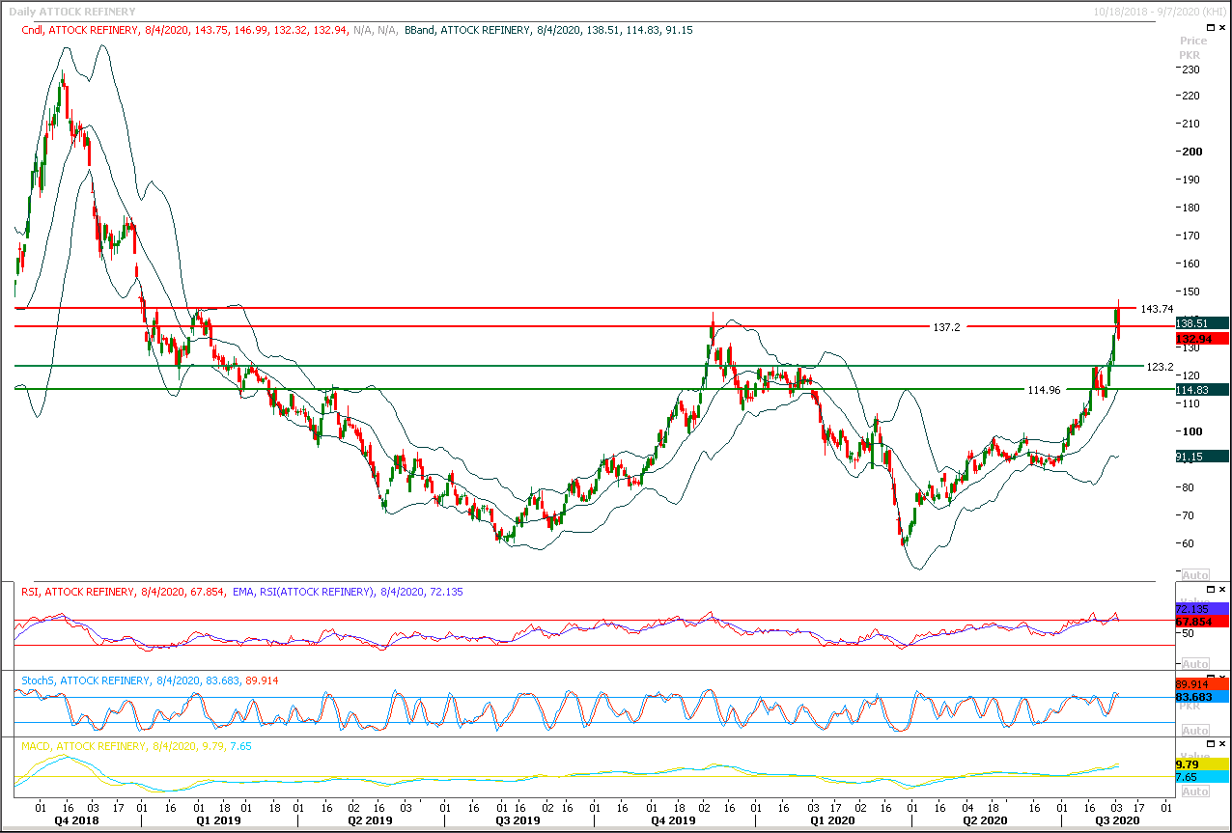Click the cyan 7.65 MACD signal tag

1201,777
